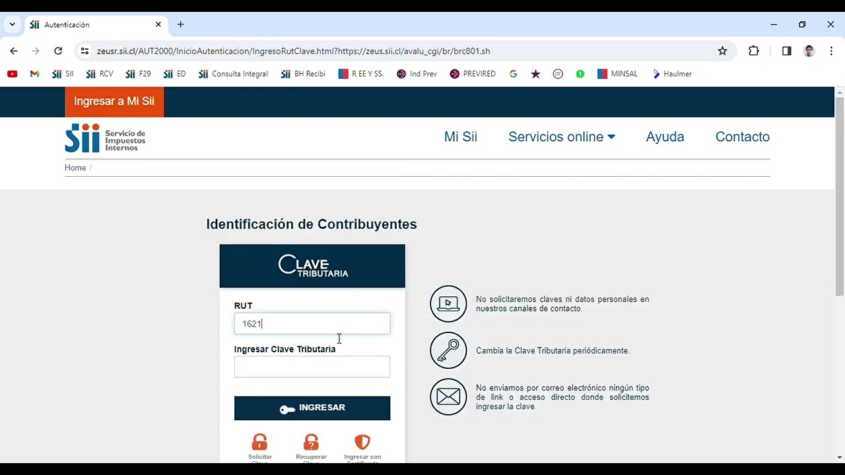This screenshot has height=475, width=845.
Task: Open the MINSAL bookmark
Action: (x=617, y=74)
